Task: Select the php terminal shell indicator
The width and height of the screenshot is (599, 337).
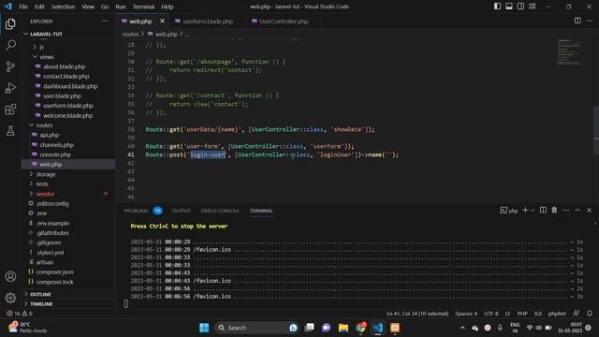Action: pos(509,211)
